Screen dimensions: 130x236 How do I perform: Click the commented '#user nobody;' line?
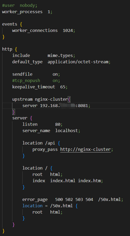coord(19,6)
